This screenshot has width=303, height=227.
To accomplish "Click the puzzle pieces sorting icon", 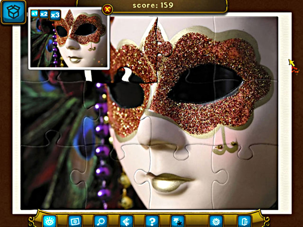I will tap(127, 221).
